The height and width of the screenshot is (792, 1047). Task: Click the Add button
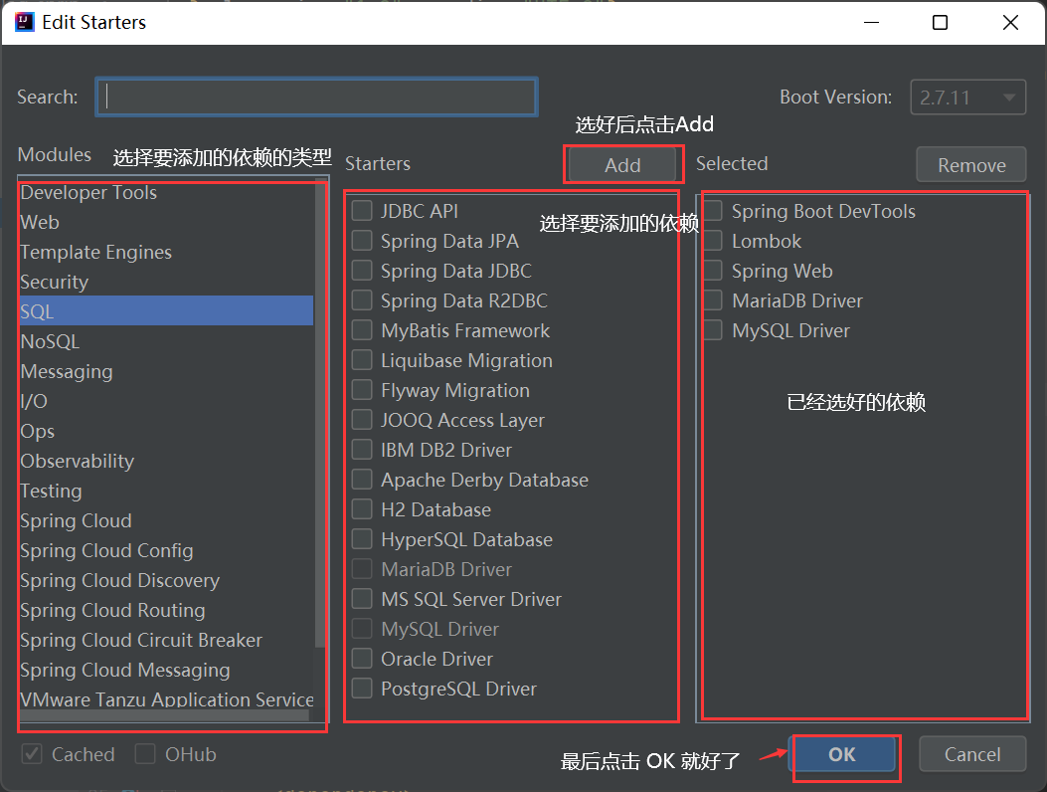click(623, 164)
